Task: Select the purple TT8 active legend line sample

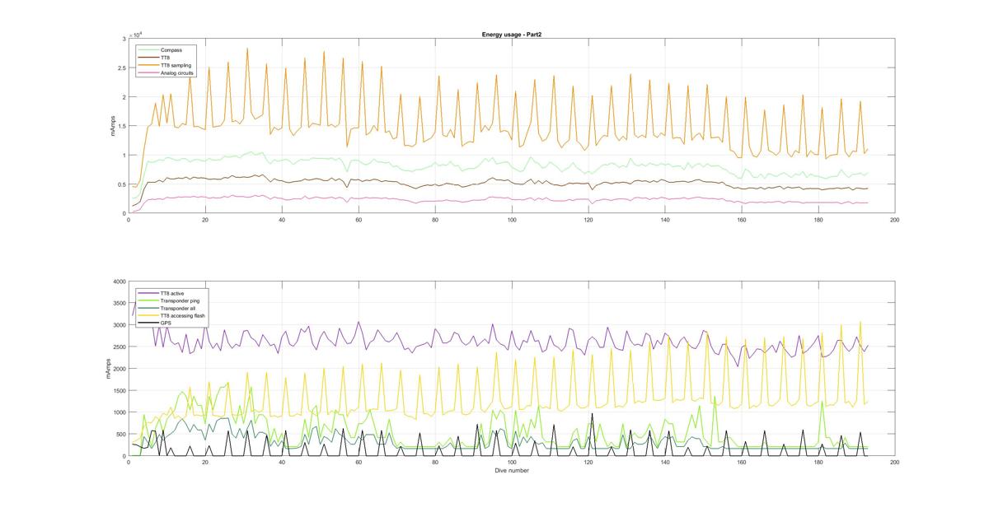Action: 148,293
